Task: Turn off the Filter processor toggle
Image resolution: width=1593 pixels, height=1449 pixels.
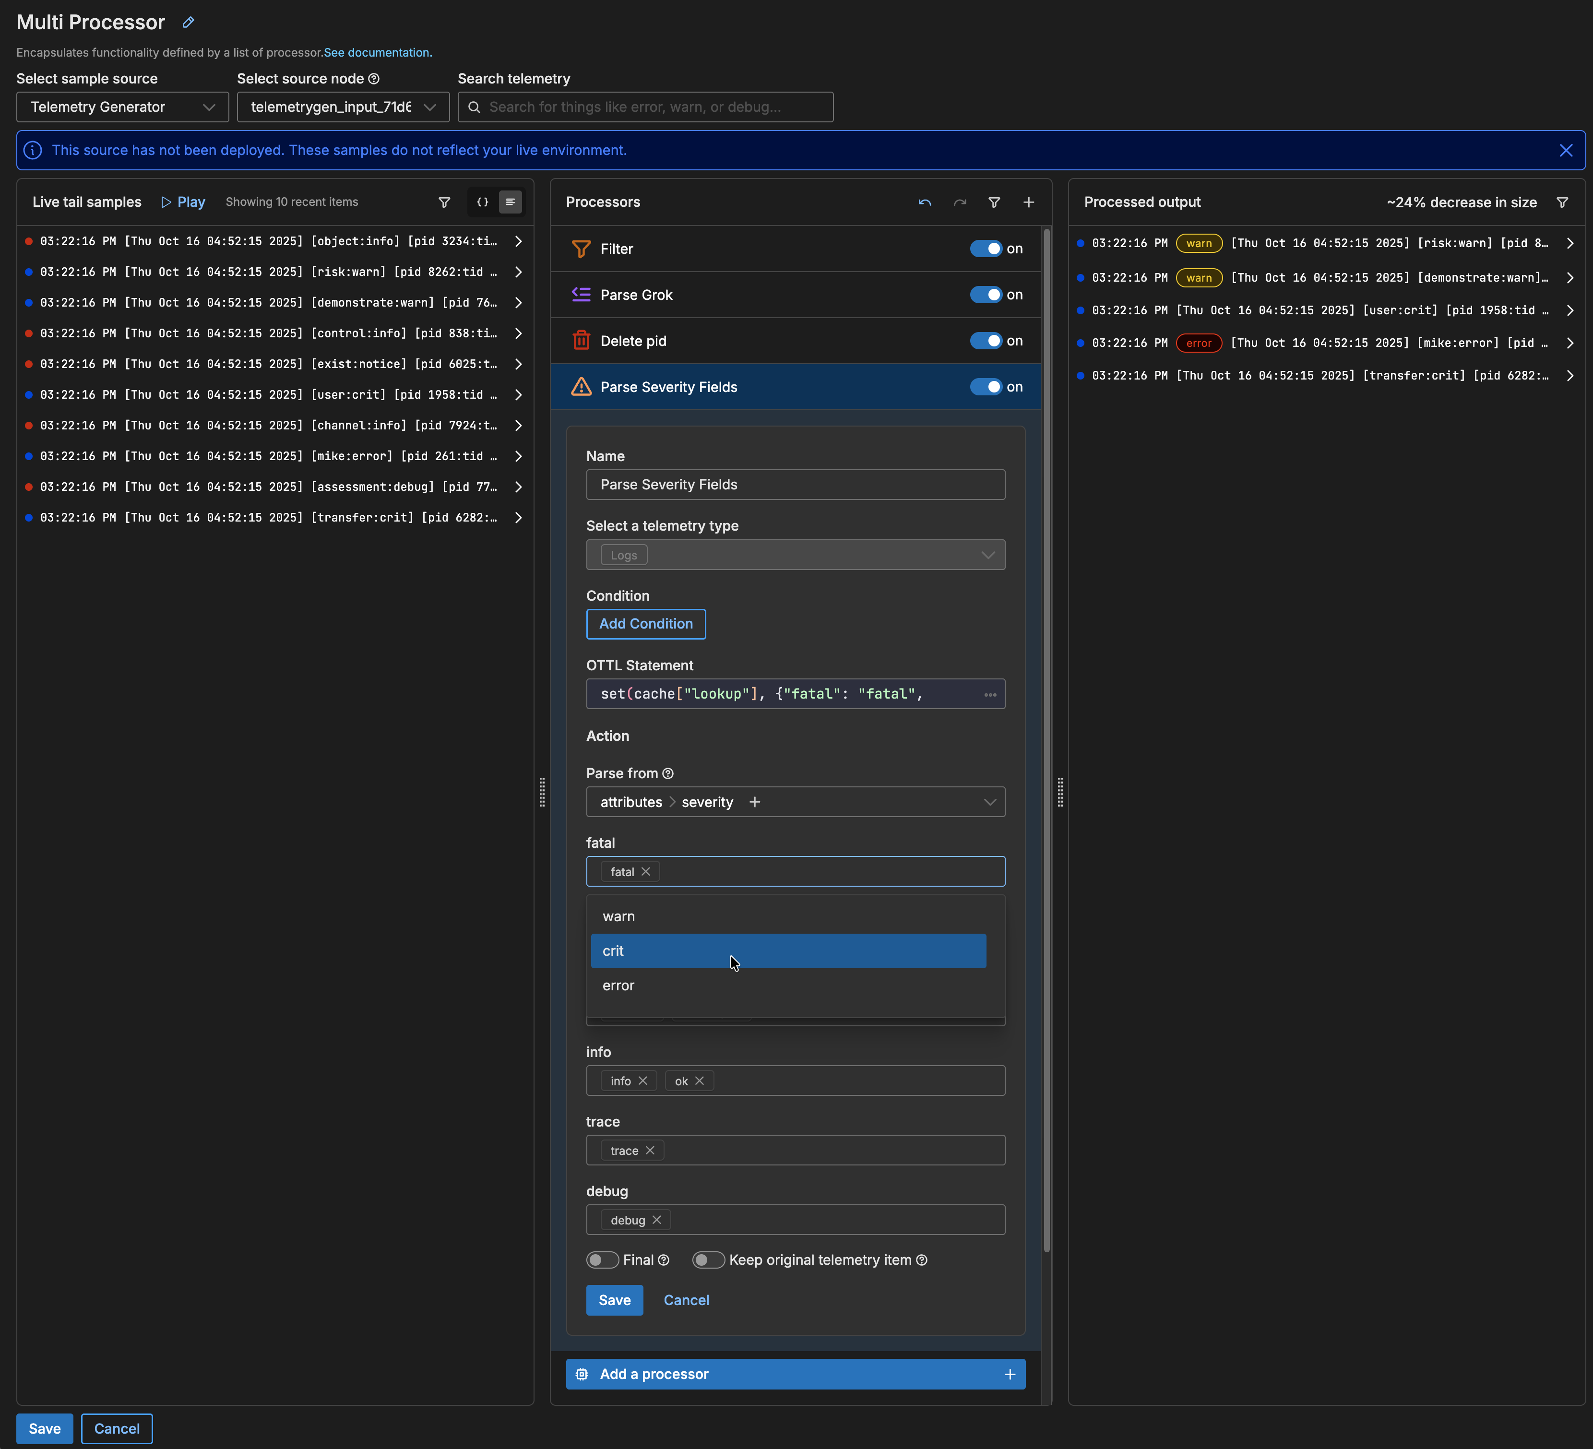Action: click(x=986, y=249)
